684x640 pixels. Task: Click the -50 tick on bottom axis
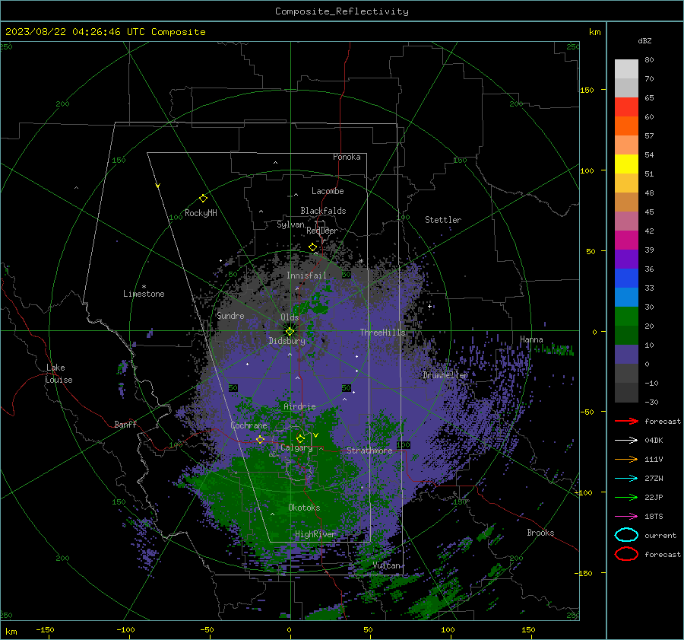click(207, 630)
